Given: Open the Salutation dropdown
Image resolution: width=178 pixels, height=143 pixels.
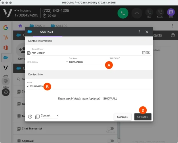Looking at the screenshot, I should click(47, 62).
